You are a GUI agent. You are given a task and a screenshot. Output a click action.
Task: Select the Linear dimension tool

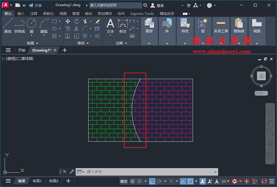coord(132,21)
